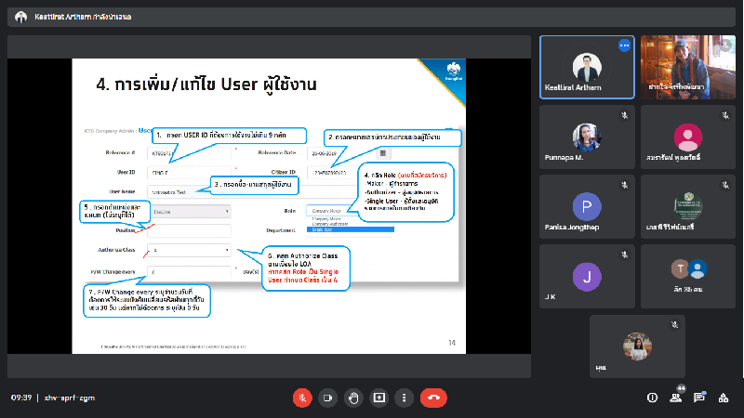Open the chat messages panel
This screenshot has height=418, width=744.
699,397
